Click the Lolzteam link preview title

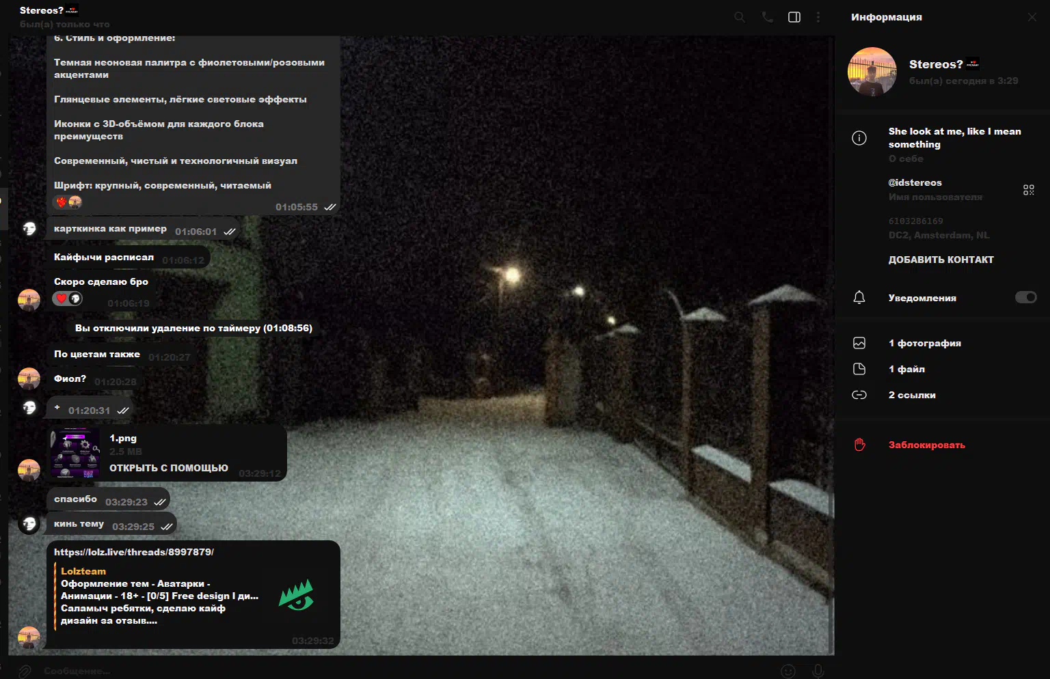coord(83,571)
